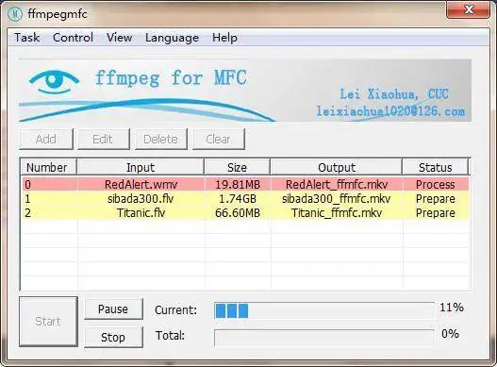Click the Delete task button
497x367 pixels.
(x=161, y=139)
